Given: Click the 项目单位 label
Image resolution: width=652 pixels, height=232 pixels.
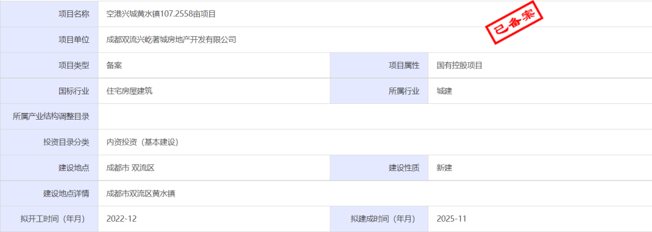Looking at the screenshot, I should click(x=74, y=40).
